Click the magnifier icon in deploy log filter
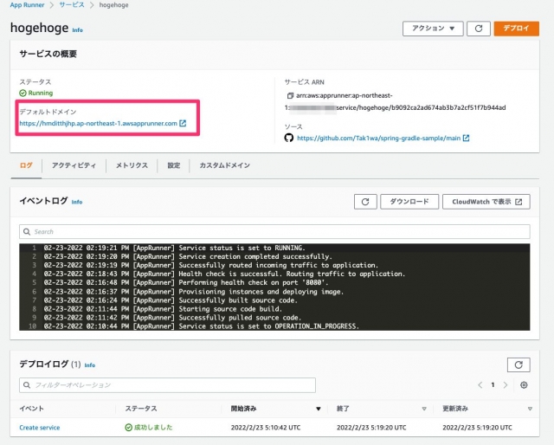The image size is (554, 445). [27, 385]
